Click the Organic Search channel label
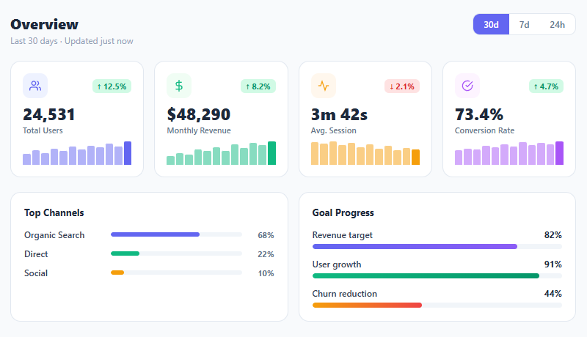Image resolution: width=587 pixels, height=337 pixels. 54,235
